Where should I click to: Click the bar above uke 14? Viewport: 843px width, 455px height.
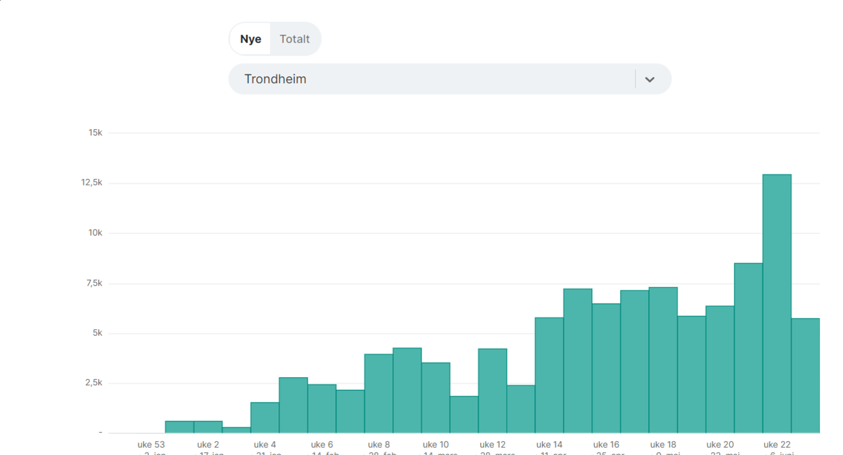(x=549, y=375)
